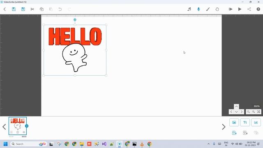This screenshot has width=263, height=148.
Task: Pan the canvas down with arrow button
Action: tap(236, 112)
